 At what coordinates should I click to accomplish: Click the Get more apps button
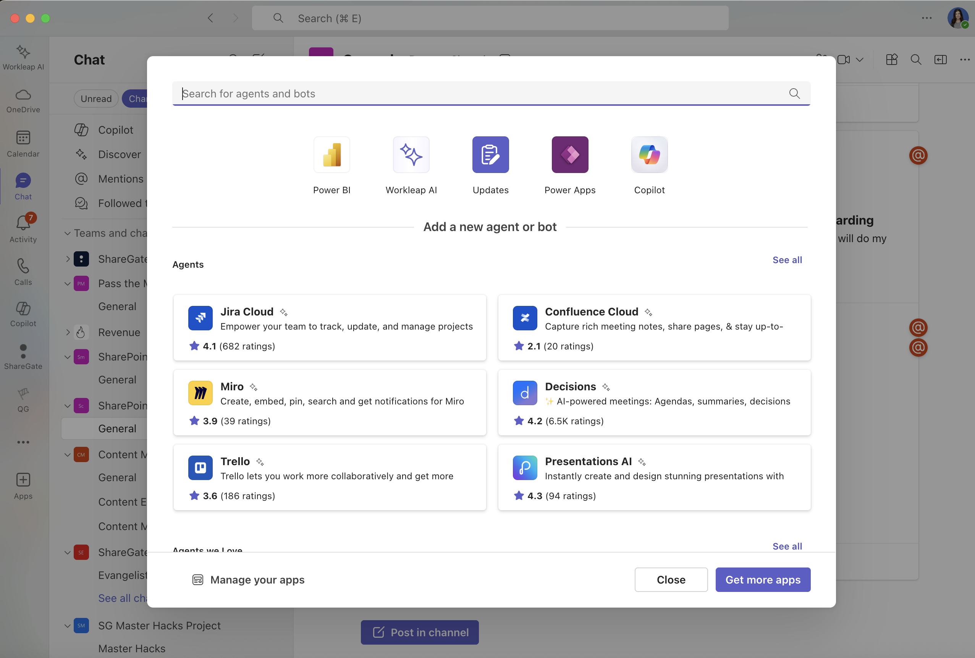point(762,580)
